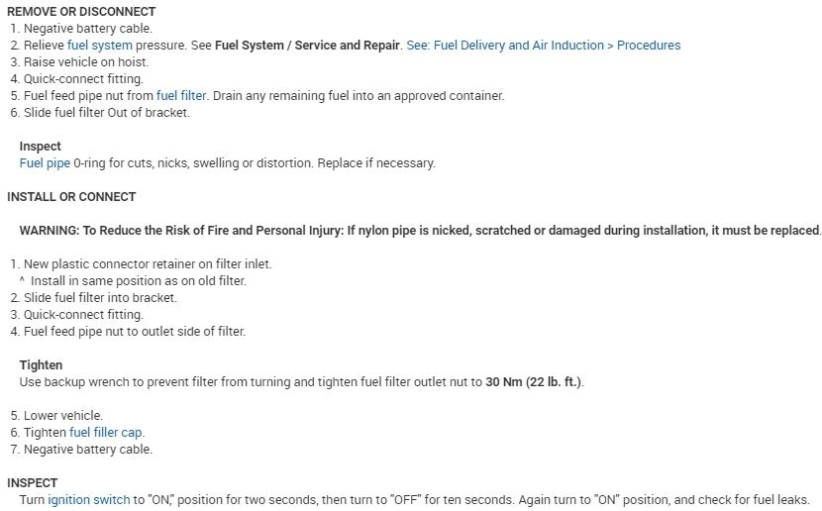Screen dimensions: 822x511
Task: Click the "Slide fuel filter Out of bracket" step
Action: coord(106,113)
